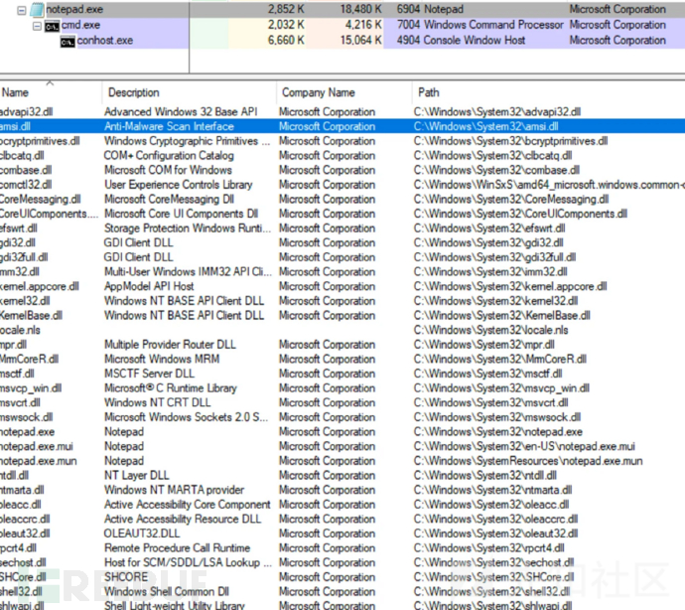Select the sechost.dll row
Image resolution: width=685 pixels, height=610 pixels.
(342, 562)
